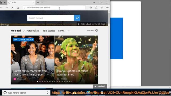This screenshot has width=171, height=96.
Task: Click the Search the web box
Action: coord(50,18)
